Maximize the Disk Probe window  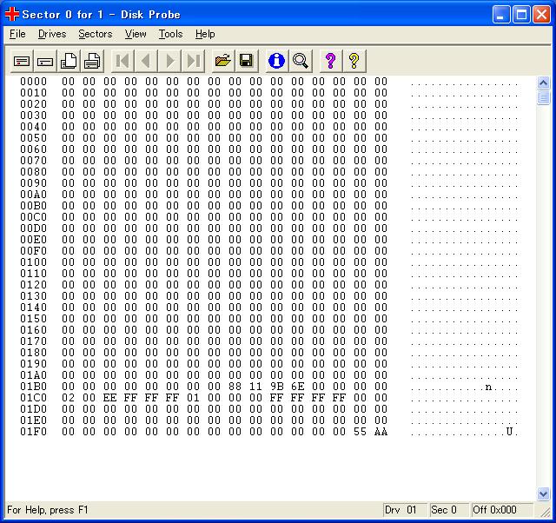coord(521,15)
